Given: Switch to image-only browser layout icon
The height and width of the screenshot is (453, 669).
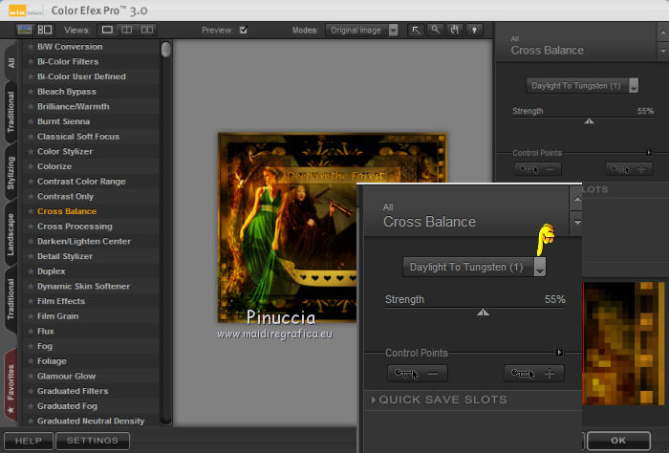Looking at the screenshot, I should coord(24,30).
